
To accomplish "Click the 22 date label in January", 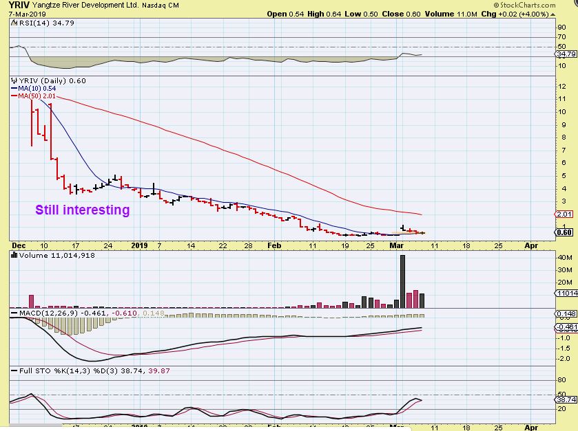I will point(223,245).
